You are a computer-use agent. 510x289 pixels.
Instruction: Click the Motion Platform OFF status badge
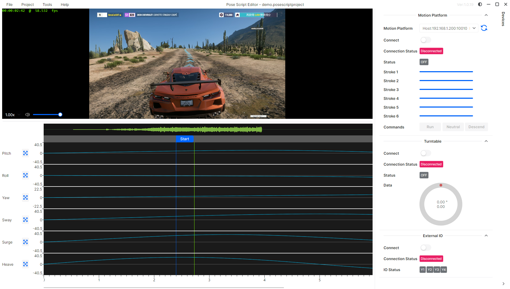(x=424, y=62)
